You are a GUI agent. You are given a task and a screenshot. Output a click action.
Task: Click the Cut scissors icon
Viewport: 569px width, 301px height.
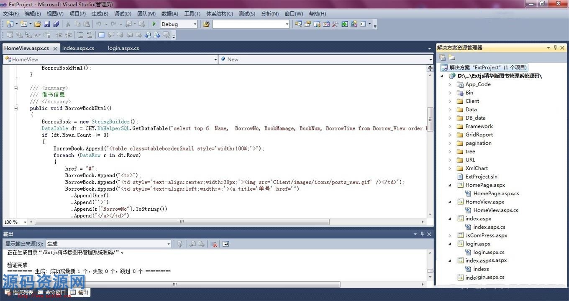click(68, 24)
